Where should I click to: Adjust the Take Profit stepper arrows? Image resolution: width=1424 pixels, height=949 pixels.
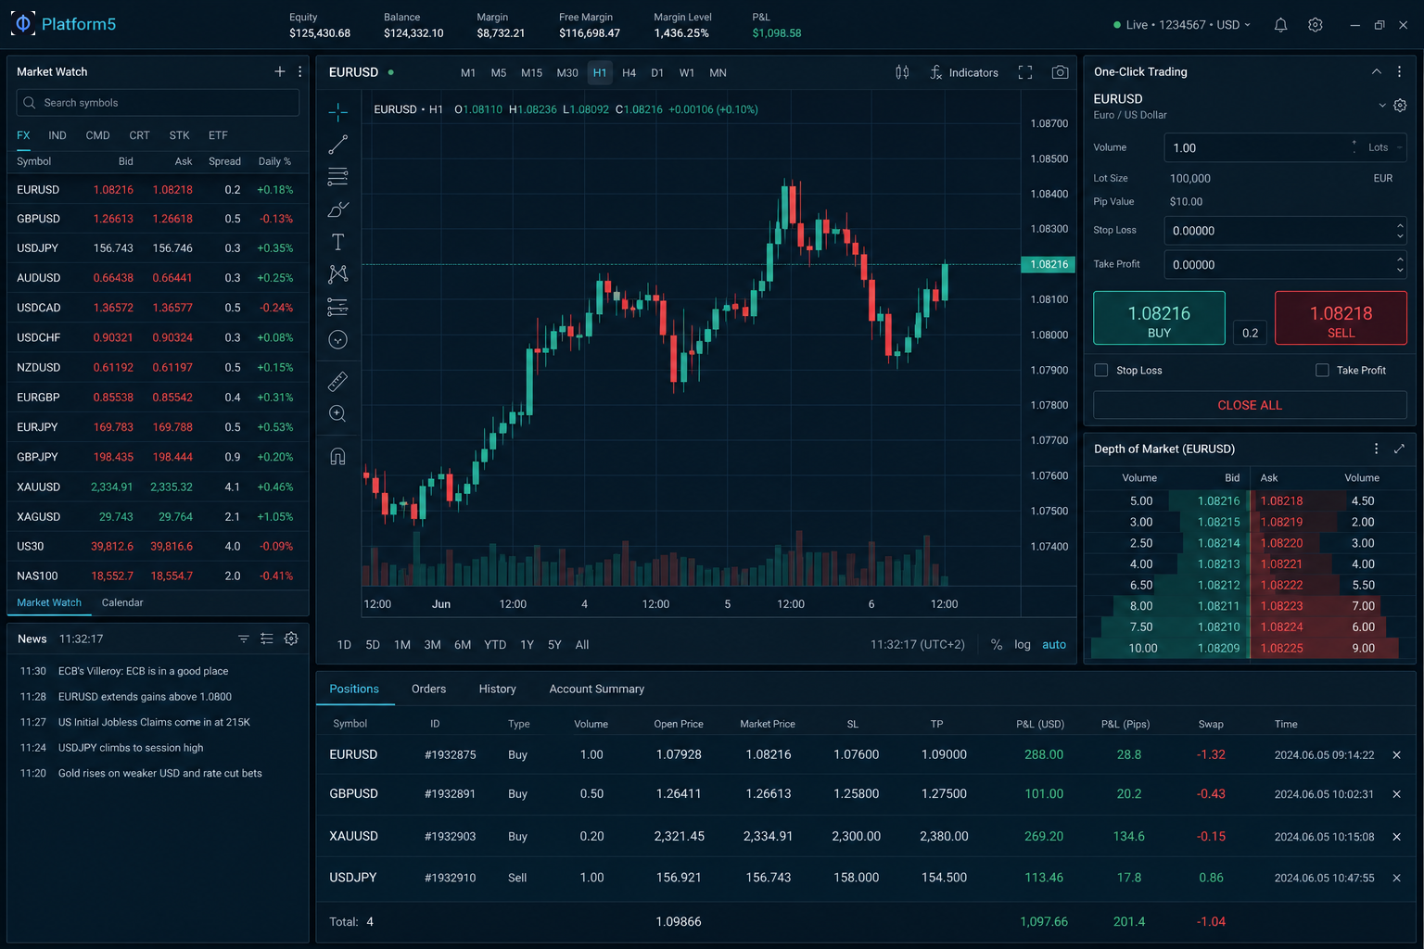1399,265
